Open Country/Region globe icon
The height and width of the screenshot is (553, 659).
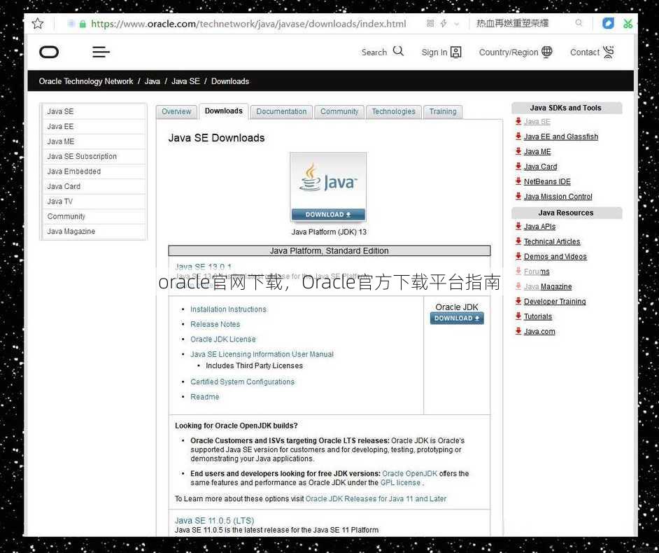coord(547,52)
